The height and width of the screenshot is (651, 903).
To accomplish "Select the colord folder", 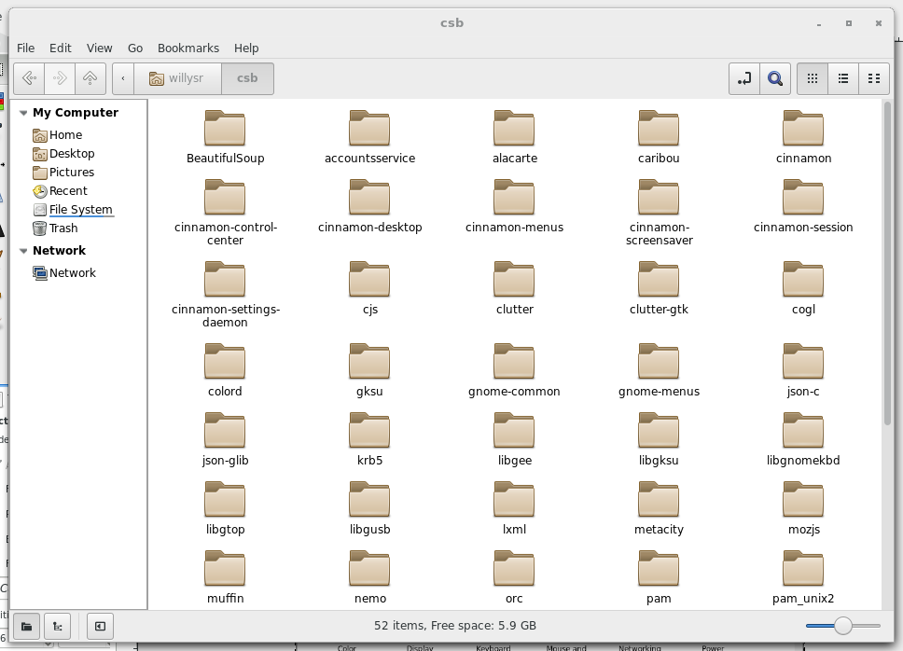I will tap(225, 370).
